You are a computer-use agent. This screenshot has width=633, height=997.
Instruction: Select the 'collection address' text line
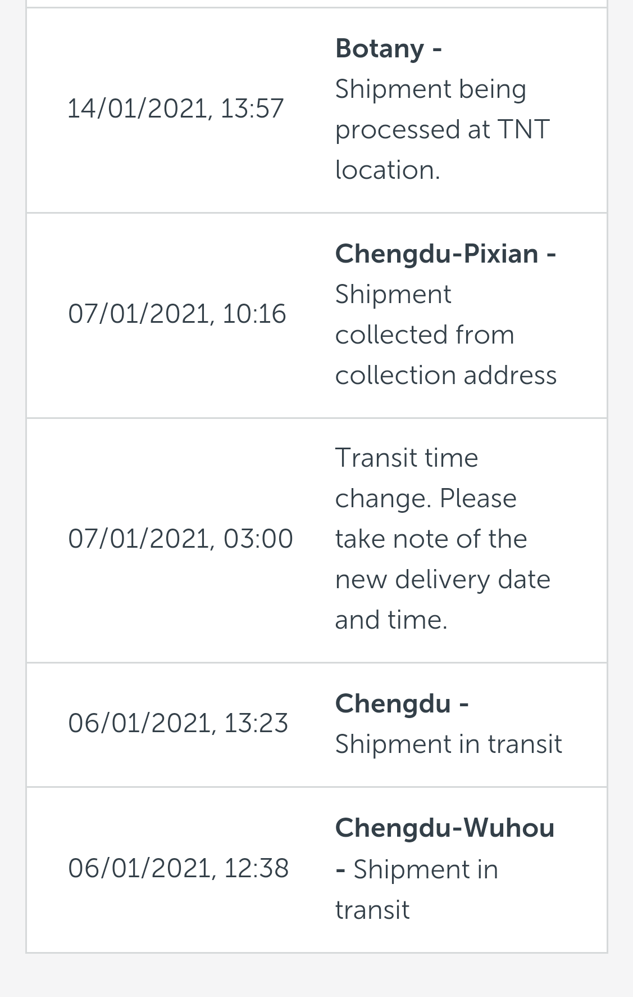click(445, 375)
